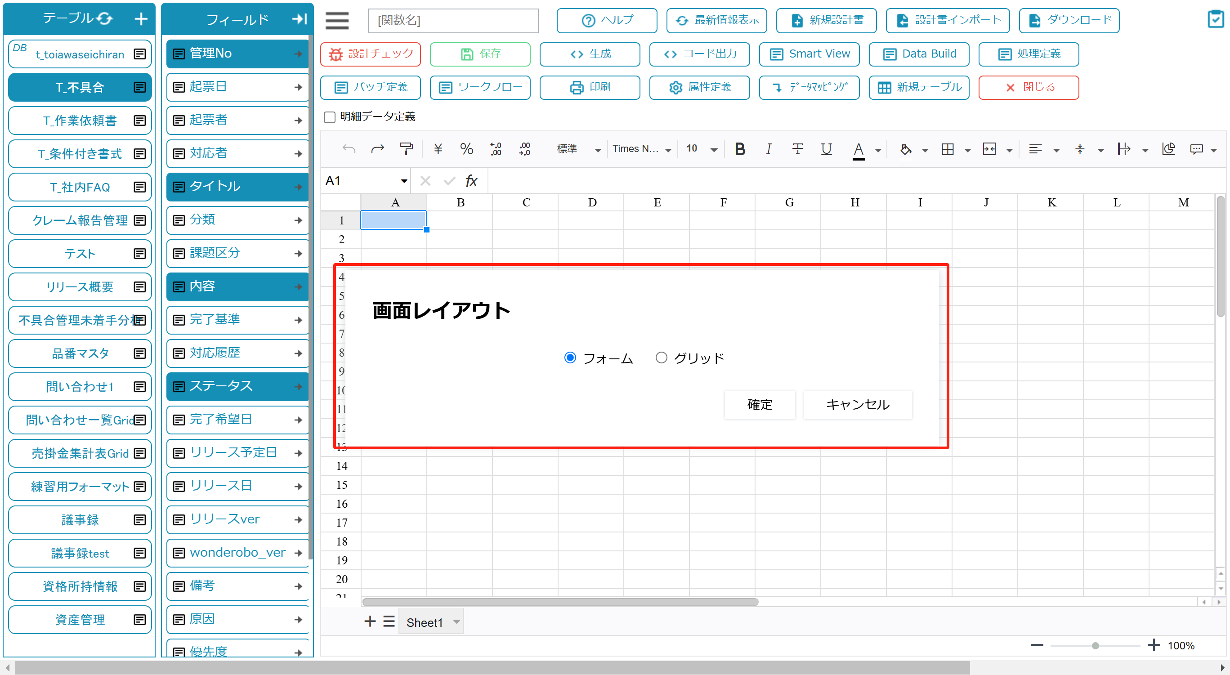Toggle strikethrough formatting
1230x675 pixels.
pos(797,149)
